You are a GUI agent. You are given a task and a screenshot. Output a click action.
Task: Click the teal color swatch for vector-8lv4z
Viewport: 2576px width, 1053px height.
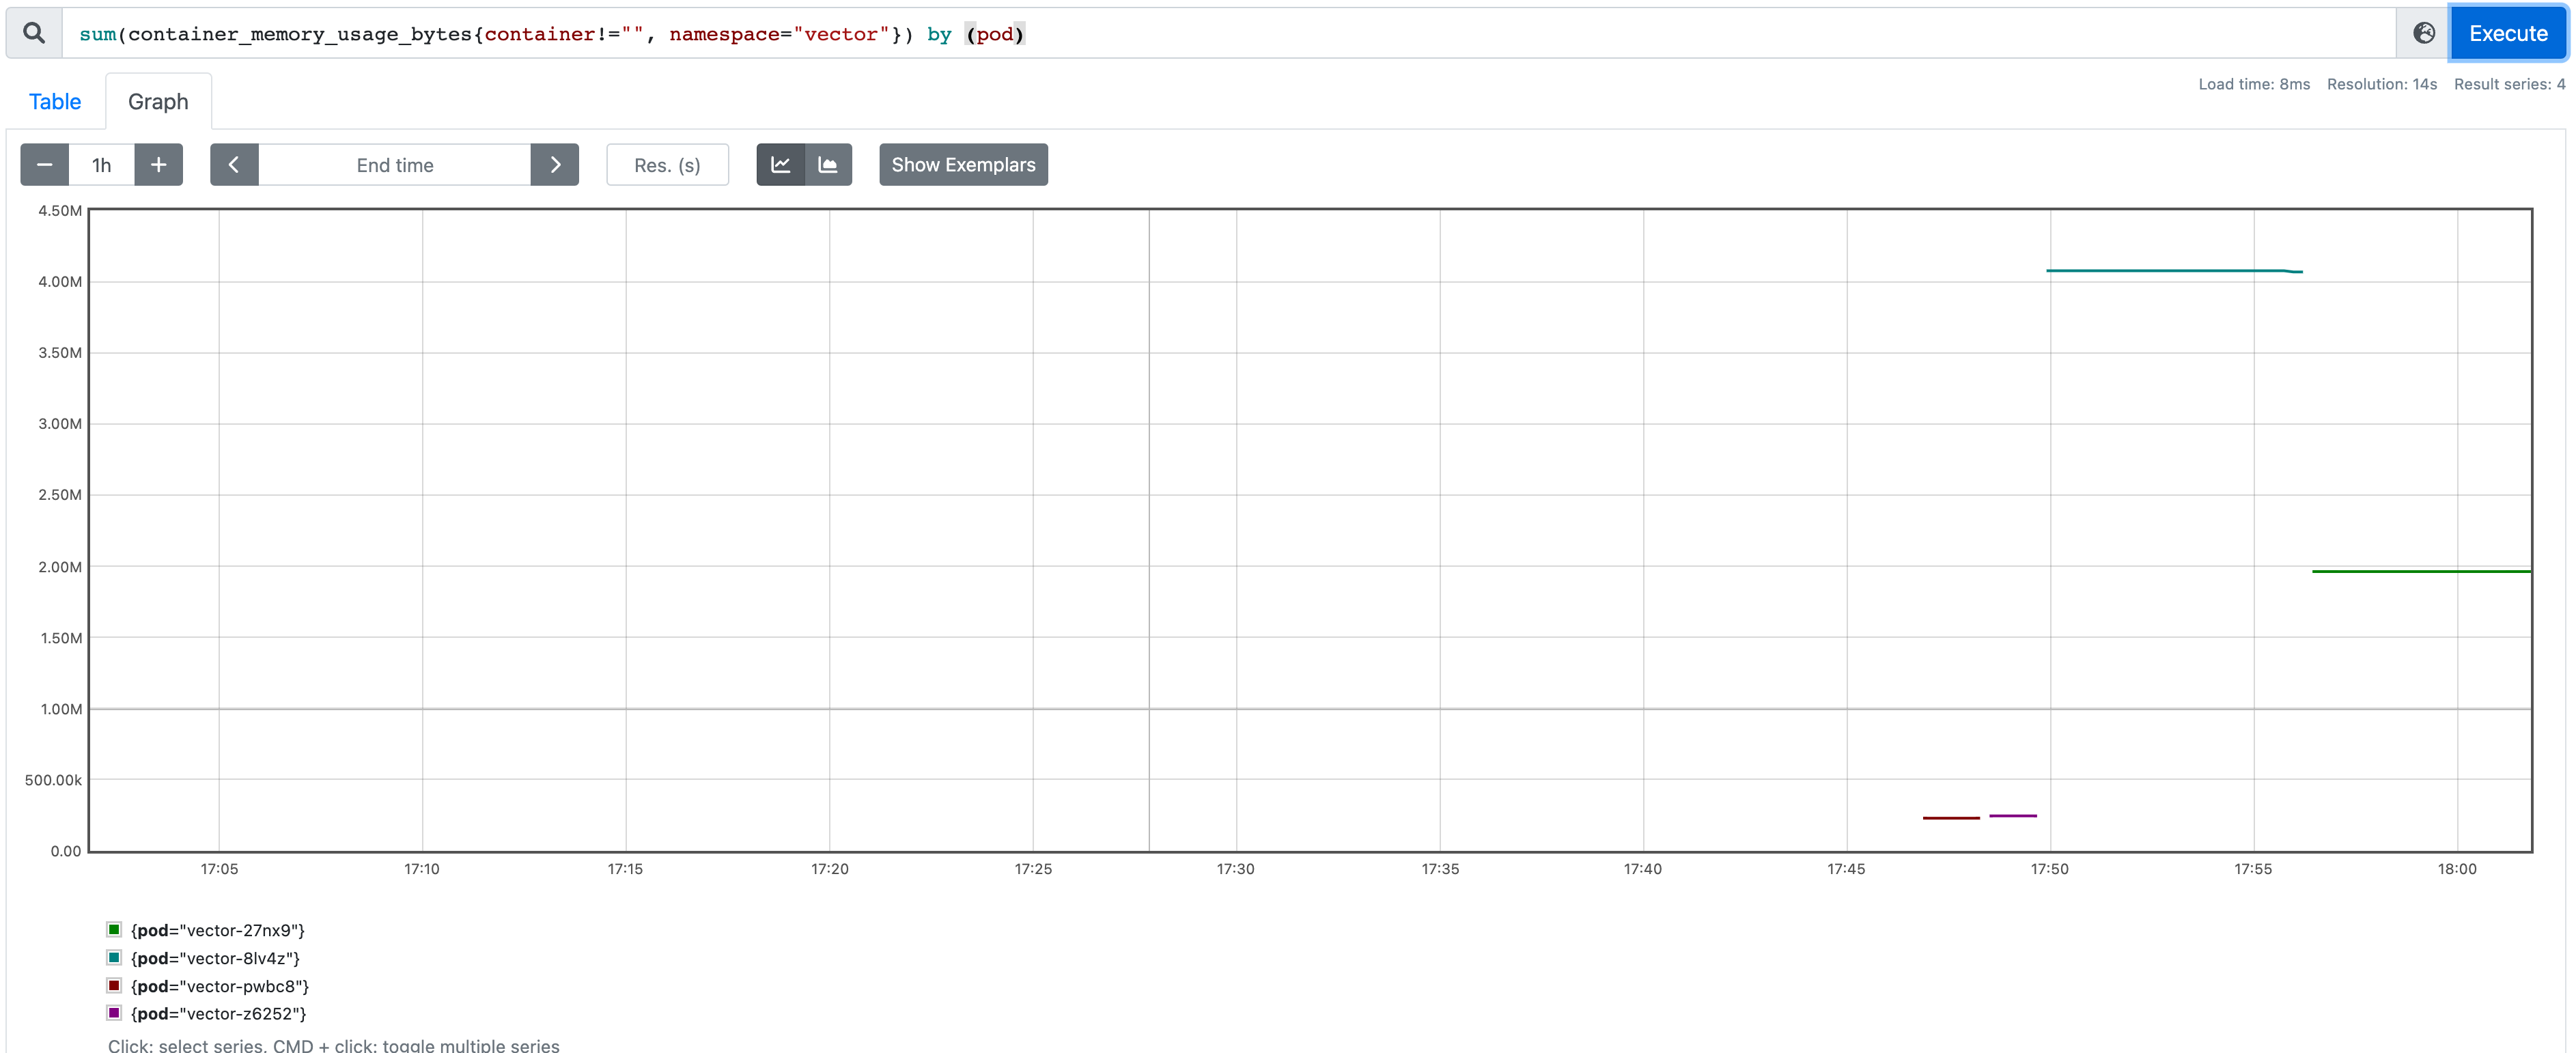[x=114, y=957]
